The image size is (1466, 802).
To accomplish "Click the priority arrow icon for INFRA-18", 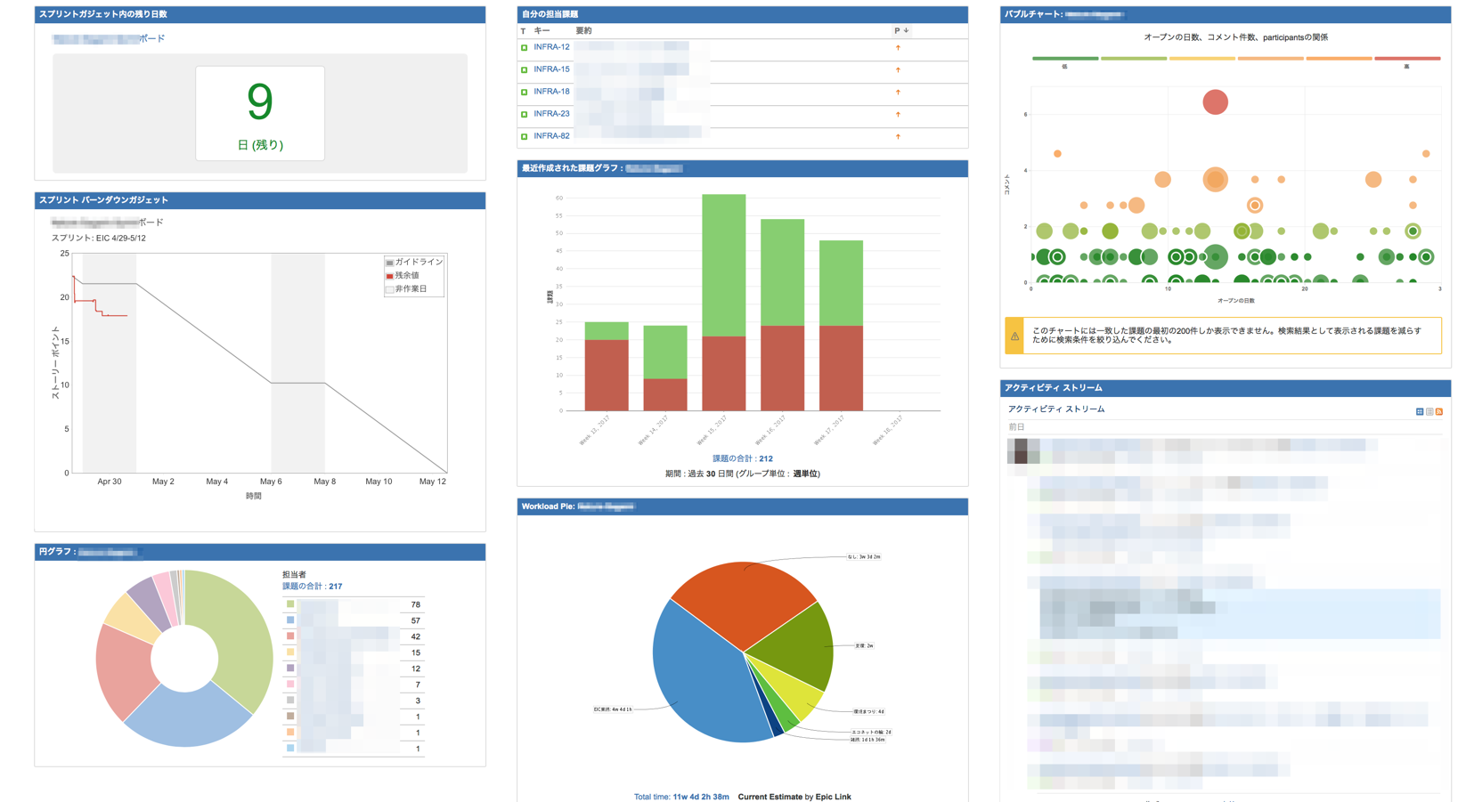I will (898, 93).
